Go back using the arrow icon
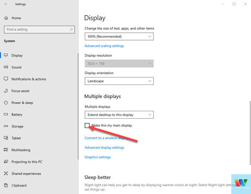Screen dimensions: 251x194 pos(6,4)
